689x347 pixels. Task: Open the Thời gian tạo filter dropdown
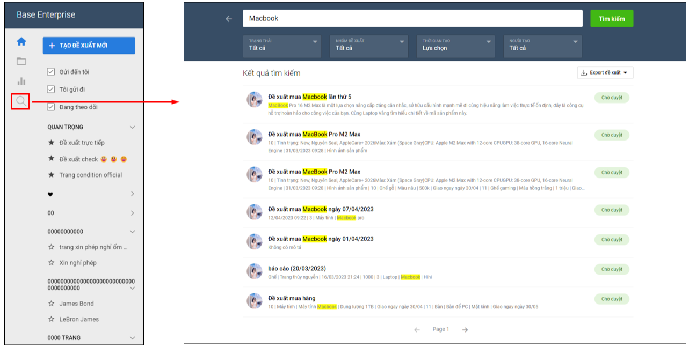point(455,47)
